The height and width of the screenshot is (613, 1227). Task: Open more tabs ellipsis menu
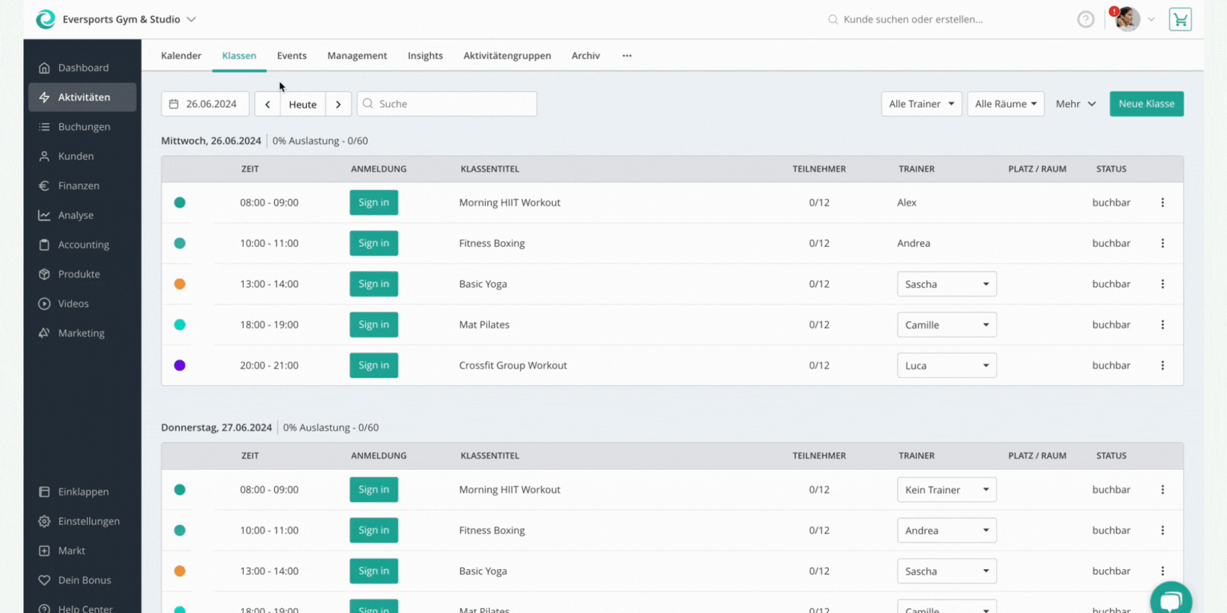coord(627,55)
